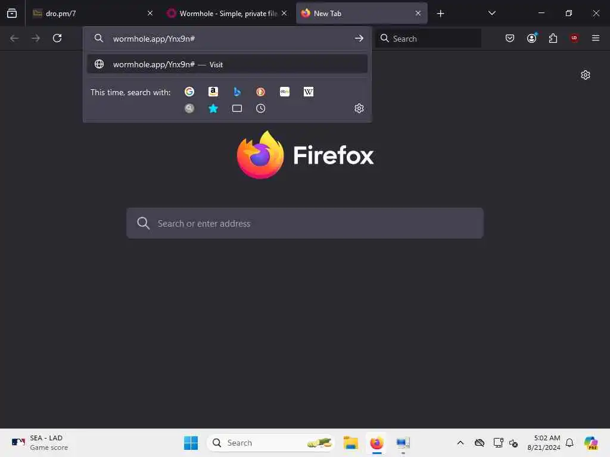Image resolution: width=610 pixels, height=457 pixels.
Task: Reload the current page
Action: click(57, 38)
